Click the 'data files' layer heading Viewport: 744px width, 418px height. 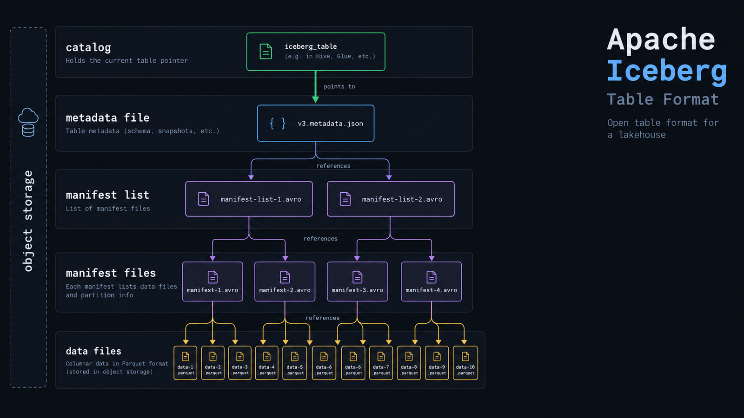click(93, 351)
